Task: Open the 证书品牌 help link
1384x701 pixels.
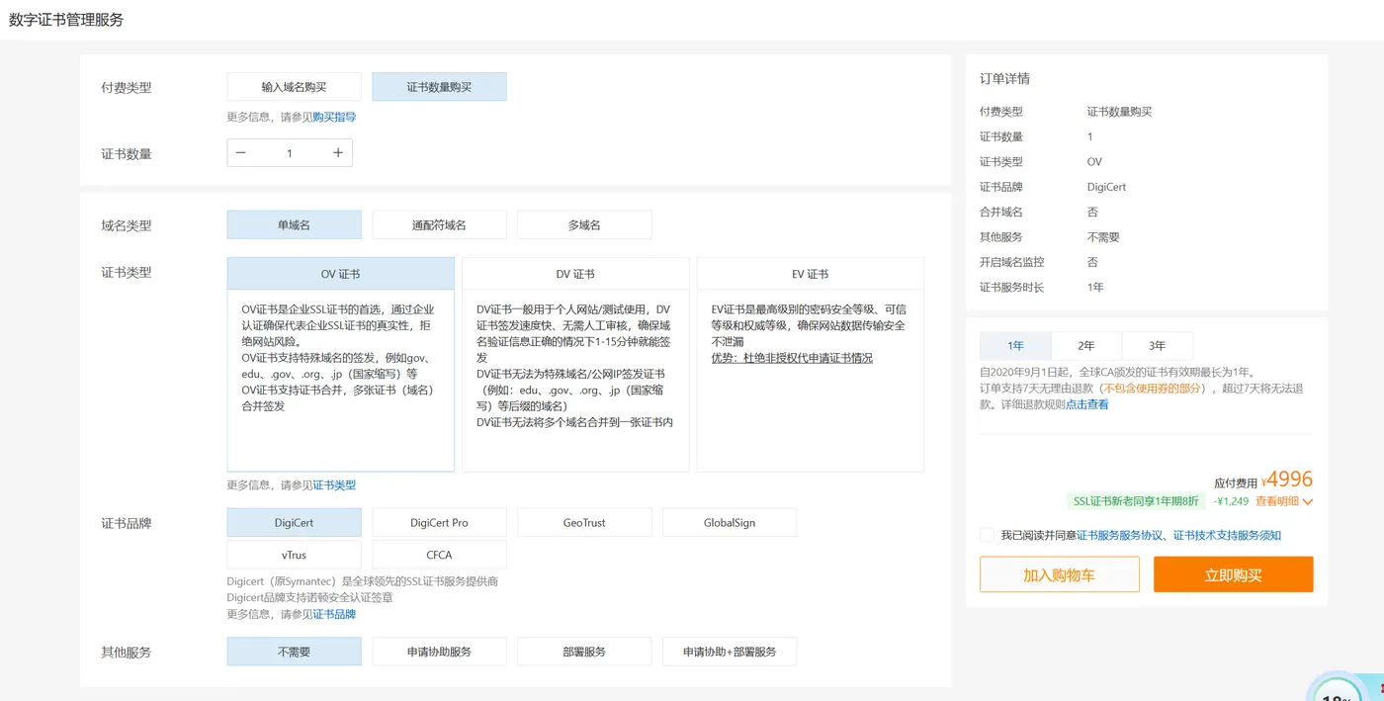Action: [x=334, y=614]
